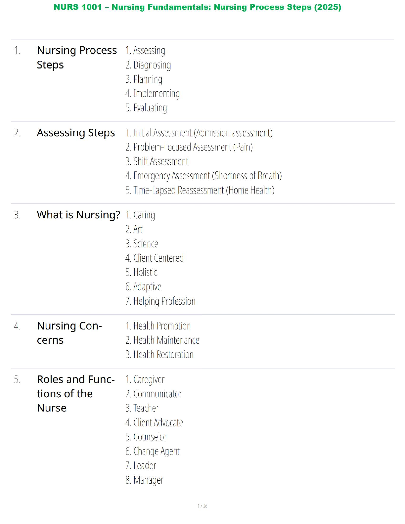Click the '3. Health Restoration' list entry
The height and width of the screenshot is (524, 405).
pyautogui.click(x=159, y=355)
